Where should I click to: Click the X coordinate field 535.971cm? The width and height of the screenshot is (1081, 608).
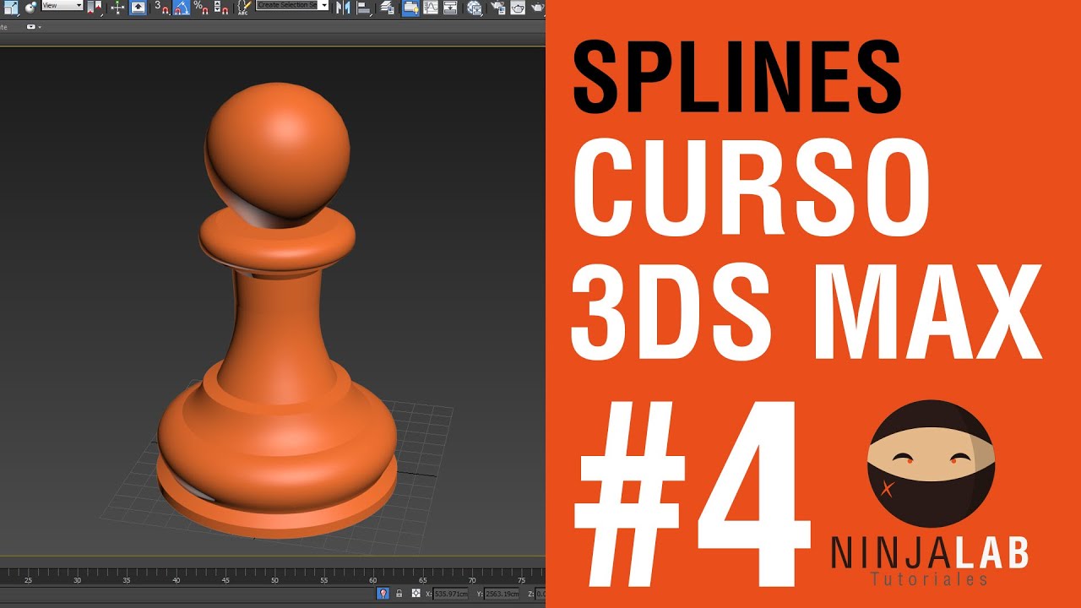point(451,594)
